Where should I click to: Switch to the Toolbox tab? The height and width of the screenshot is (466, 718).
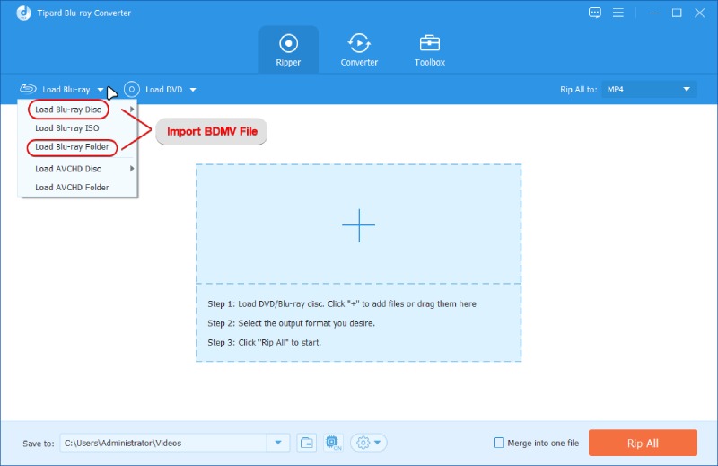(430, 49)
